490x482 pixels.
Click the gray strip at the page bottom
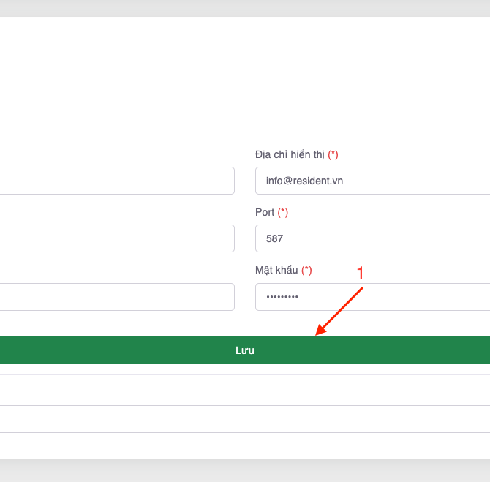click(244, 470)
